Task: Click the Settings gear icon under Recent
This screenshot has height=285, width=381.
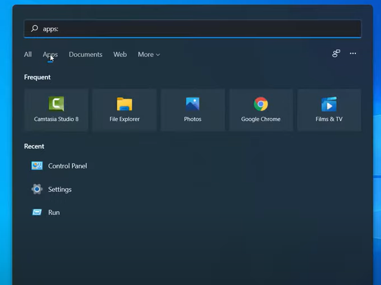Action: click(37, 189)
